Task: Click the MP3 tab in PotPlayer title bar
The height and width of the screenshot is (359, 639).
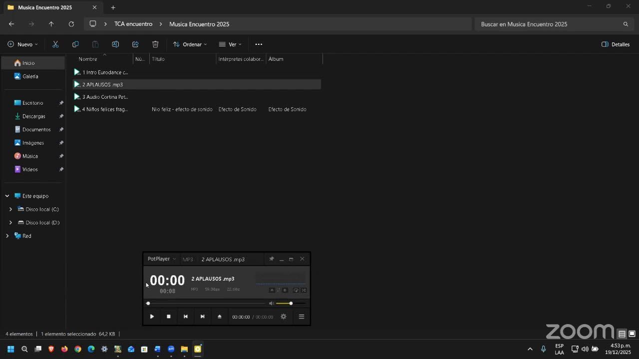Action: tap(188, 259)
